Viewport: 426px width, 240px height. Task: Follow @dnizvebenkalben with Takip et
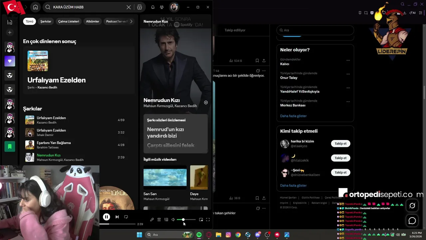click(340, 172)
